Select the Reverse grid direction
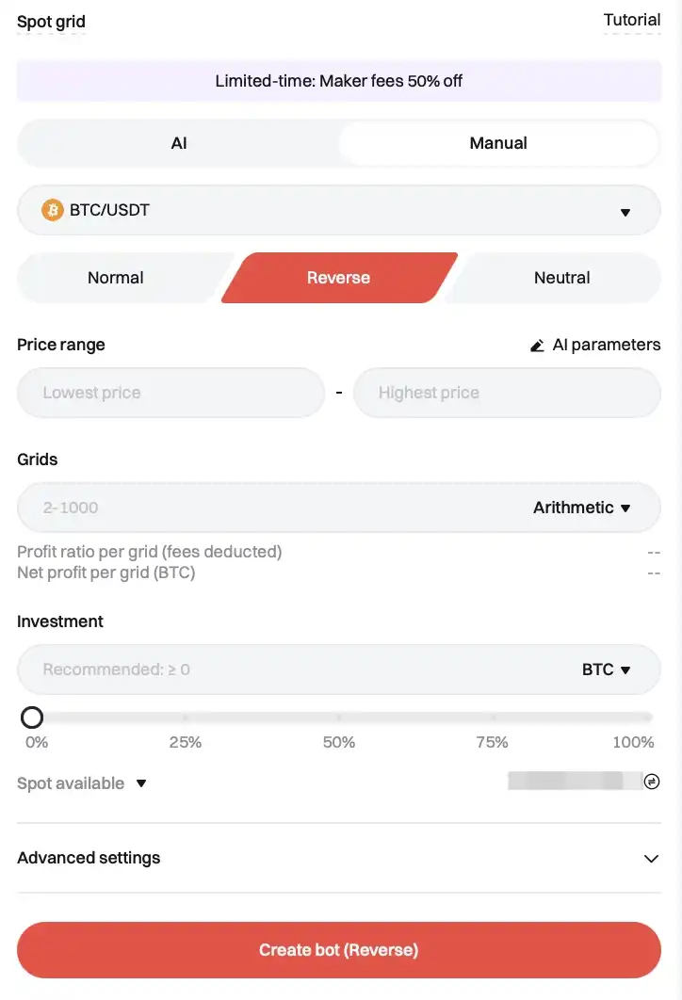 (338, 278)
